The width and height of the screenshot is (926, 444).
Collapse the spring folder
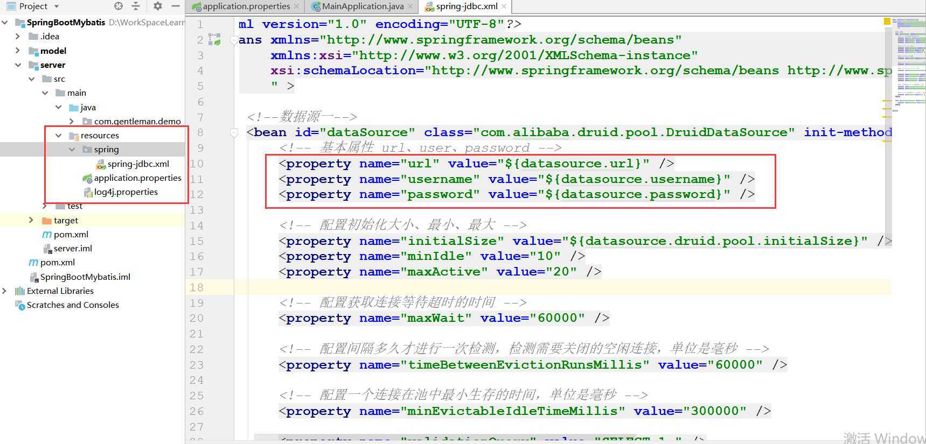click(x=72, y=149)
